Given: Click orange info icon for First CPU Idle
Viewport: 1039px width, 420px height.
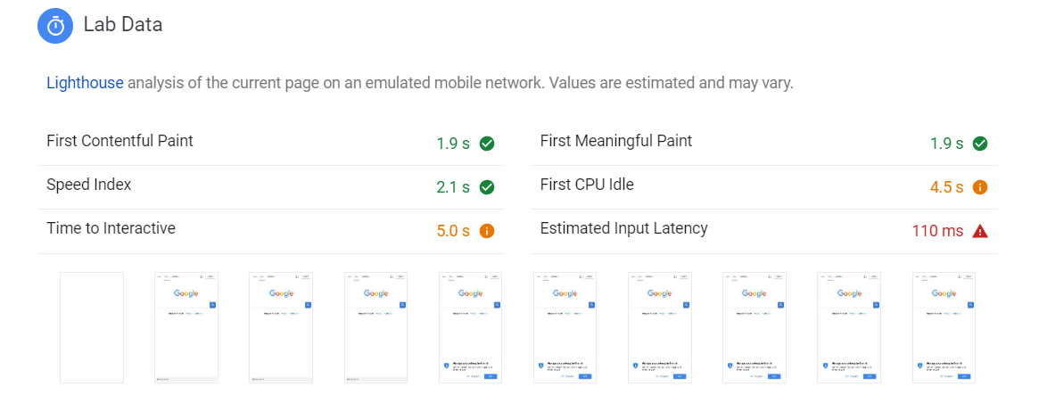Looking at the screenshot, I should click(x=980, y=187).
